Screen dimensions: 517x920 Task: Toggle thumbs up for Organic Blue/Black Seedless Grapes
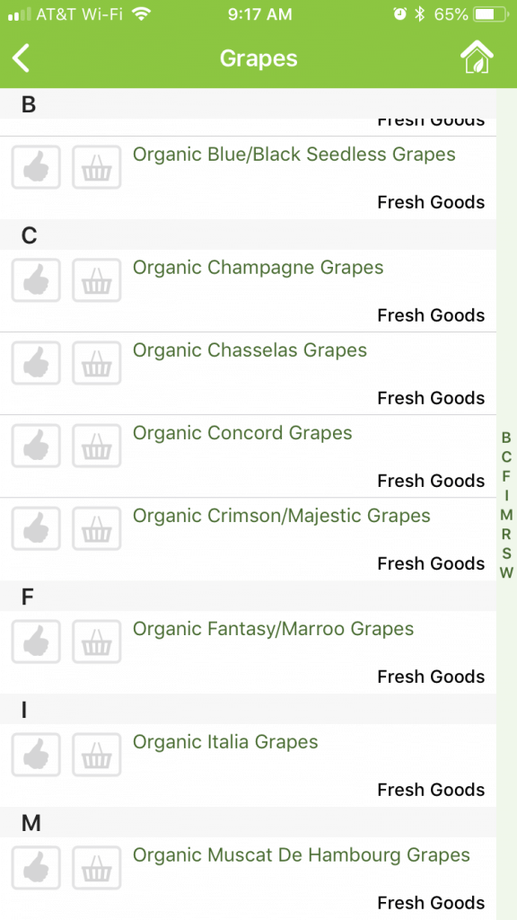pyautogui.click(x=36, y=167)
